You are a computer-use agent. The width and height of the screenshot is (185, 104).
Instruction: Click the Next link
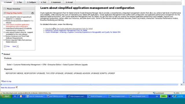click(14, 47)
